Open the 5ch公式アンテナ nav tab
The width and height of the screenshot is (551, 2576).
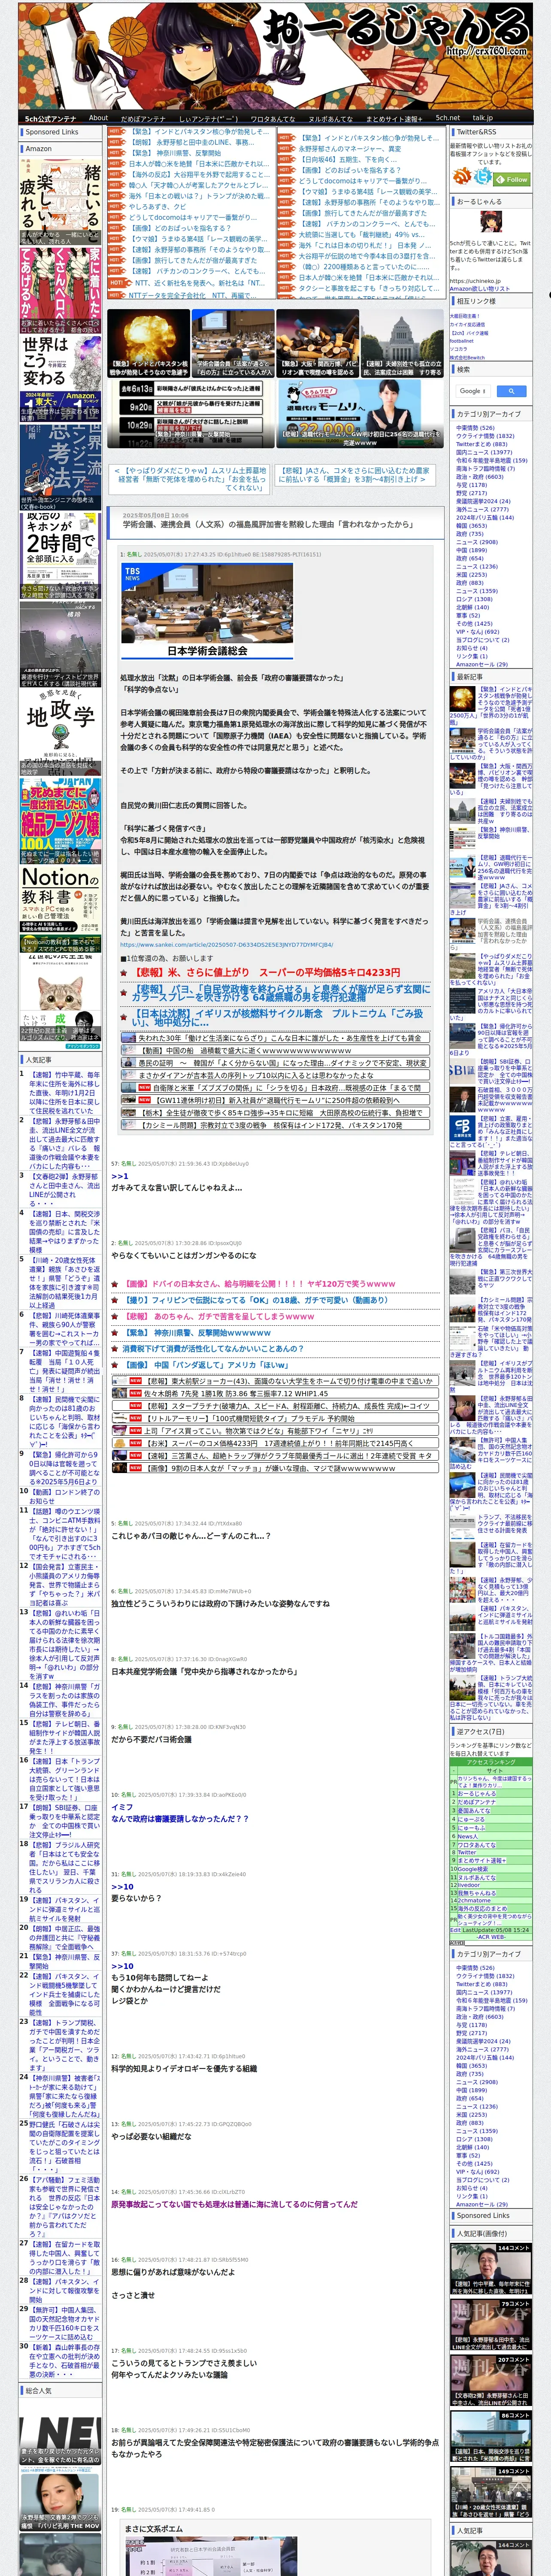tap(50, 118)
